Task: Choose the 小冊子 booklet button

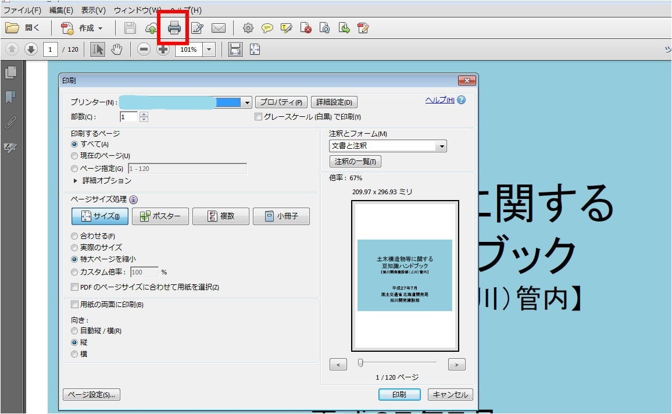Action: coord(281,216)
